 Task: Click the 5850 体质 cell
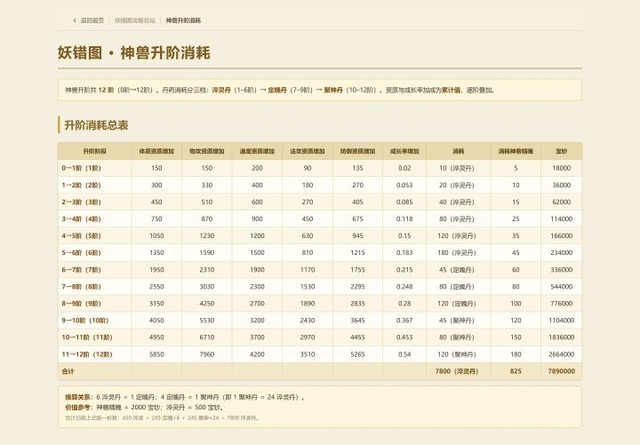[x=156, y=354]
